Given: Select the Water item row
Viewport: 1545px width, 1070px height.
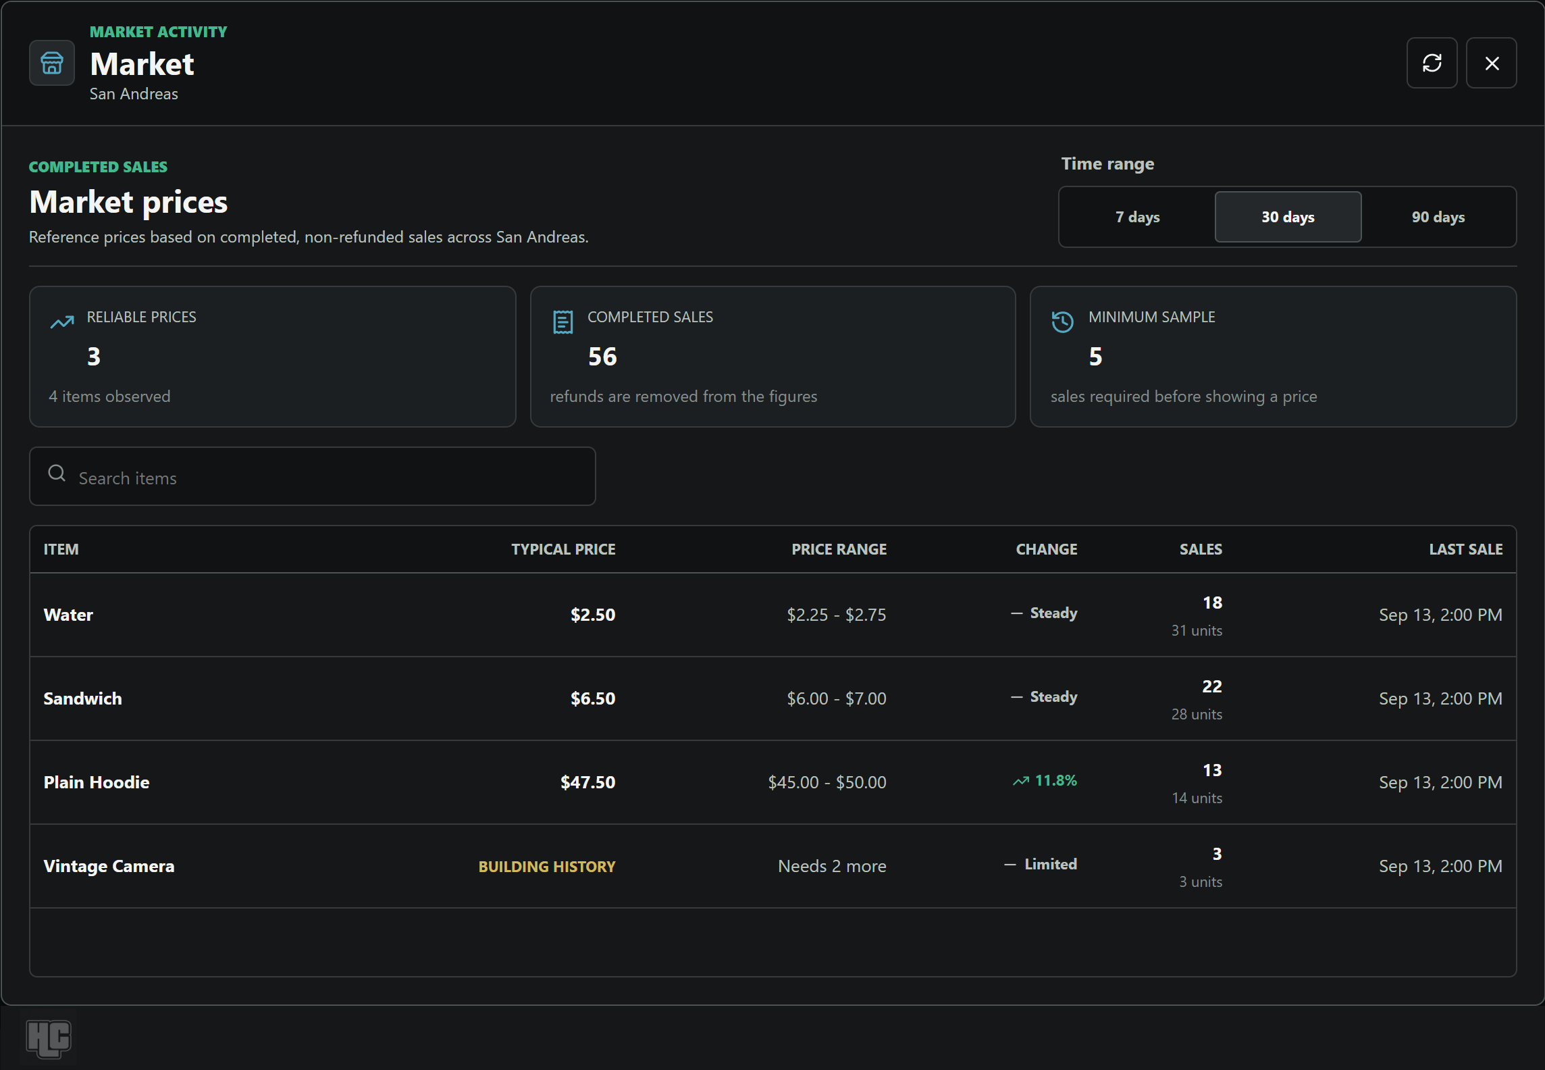Looking at the screenshot, I should (x=773, y=615).
